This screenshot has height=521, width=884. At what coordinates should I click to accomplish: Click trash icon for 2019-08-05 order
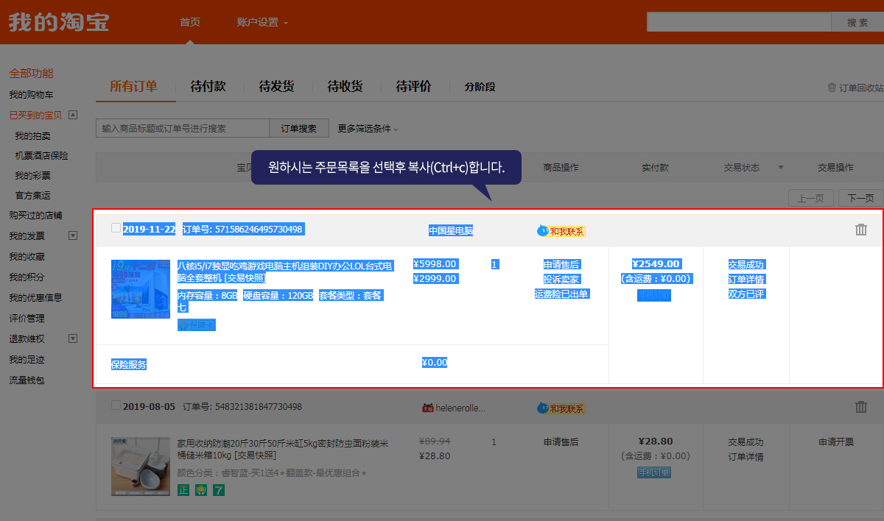point(860,407)
